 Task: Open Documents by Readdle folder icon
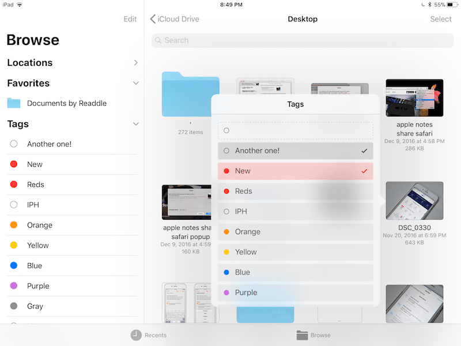tap(14, 103)
